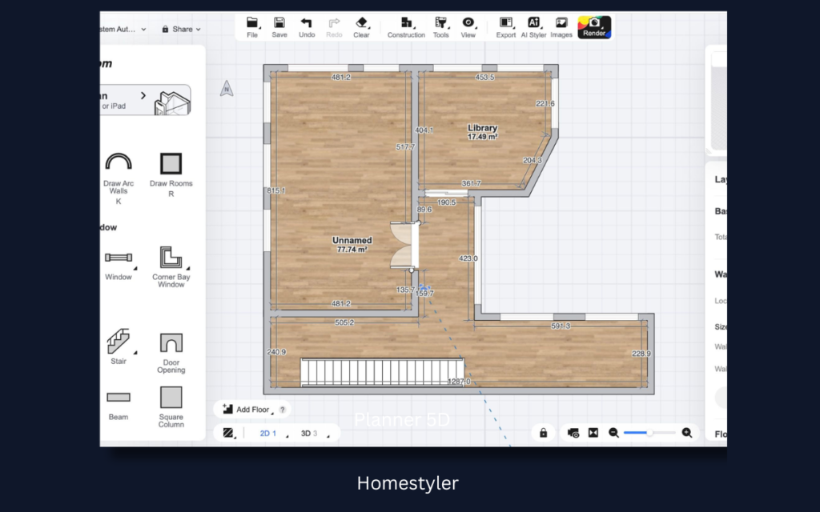Screen dimensions: 820x512
Task: Select the Draw Rooms tool
Action: click(171, 166)
